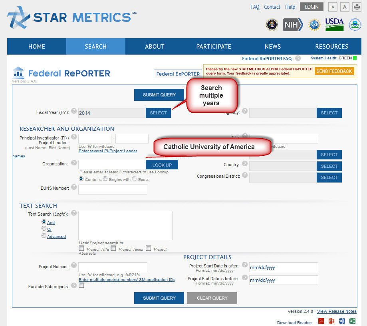Open the ABOUT tab
This screenshot has height=326, width=367.
pyautogui.click(x=155, y=47)
